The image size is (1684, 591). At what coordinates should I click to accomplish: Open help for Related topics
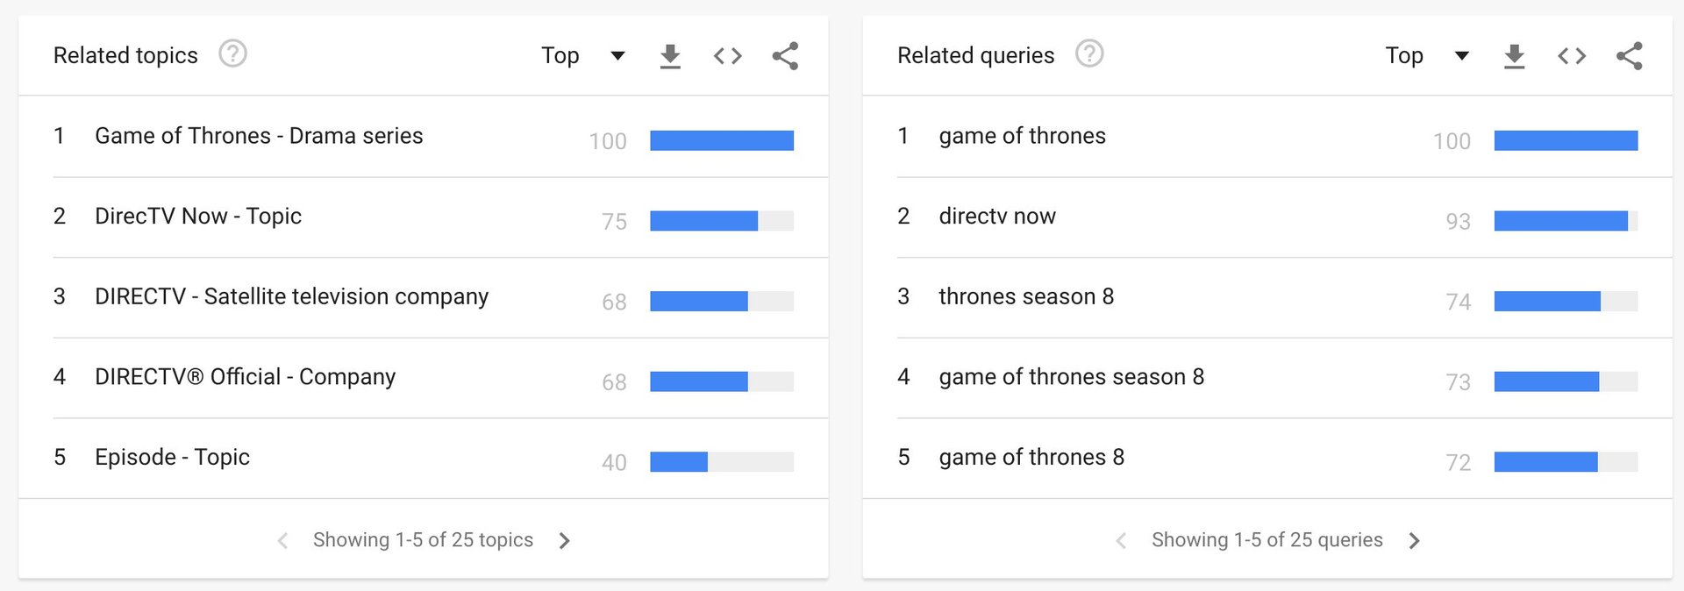coord(232,54)
